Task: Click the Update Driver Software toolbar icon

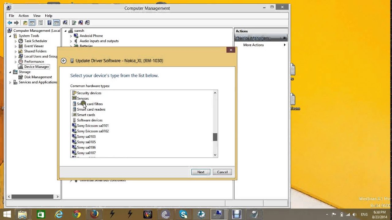Action: [74, 23]
